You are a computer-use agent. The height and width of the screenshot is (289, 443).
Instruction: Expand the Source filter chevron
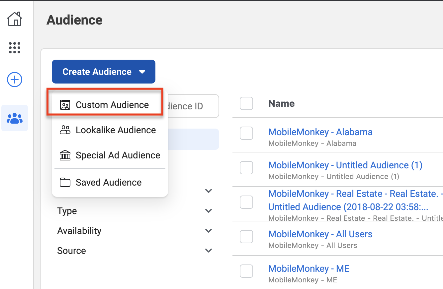point(209,251)
